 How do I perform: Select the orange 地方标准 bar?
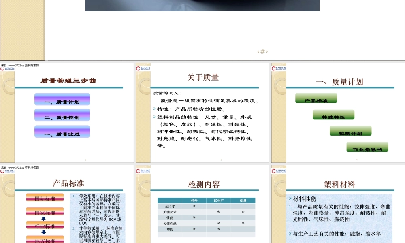(x=45, y=239)
